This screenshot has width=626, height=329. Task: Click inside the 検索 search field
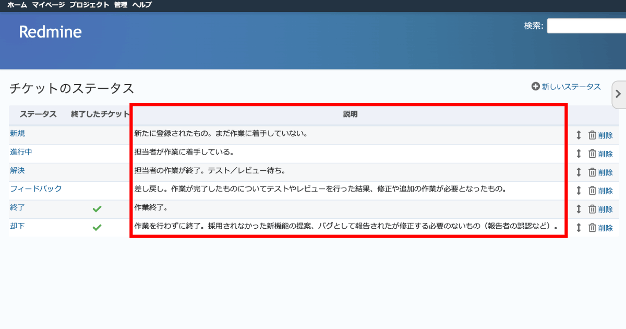585,25
